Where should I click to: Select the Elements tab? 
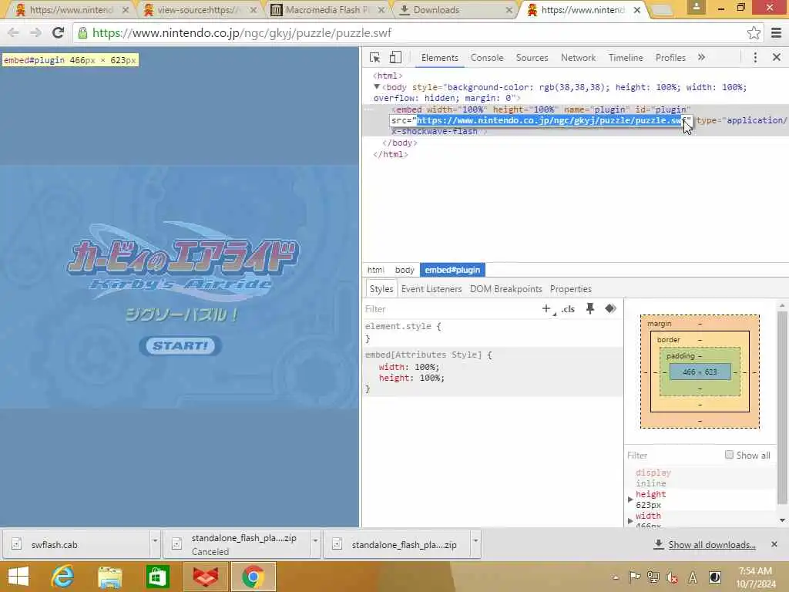[x=440, y=57]
